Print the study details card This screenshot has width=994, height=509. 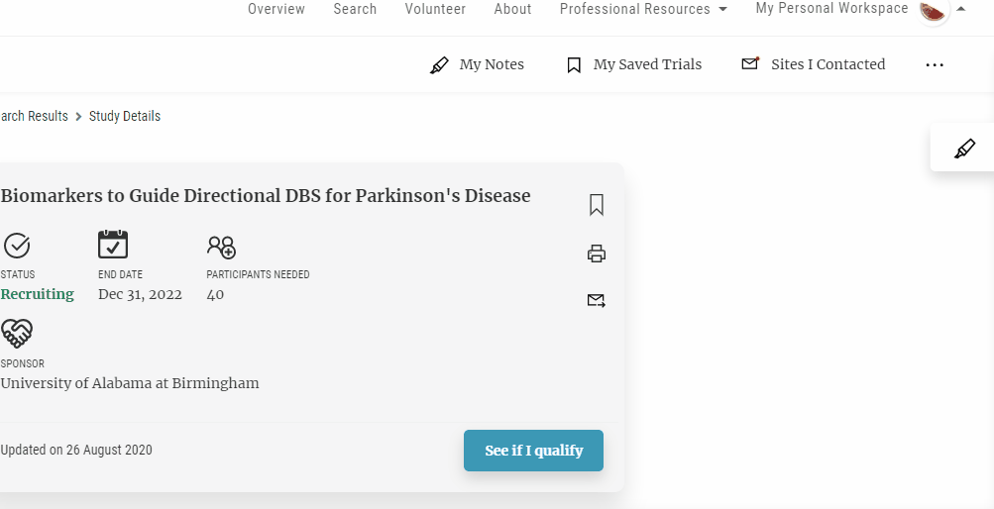pyautogui.click(x=596, y=254)
